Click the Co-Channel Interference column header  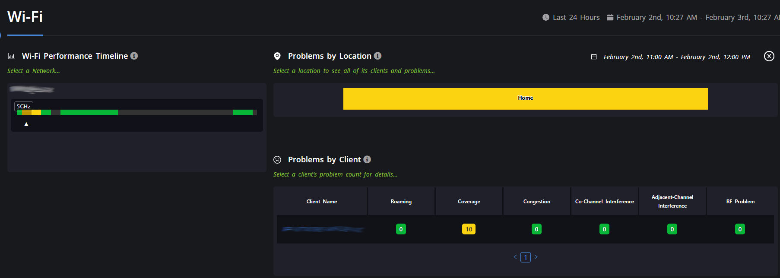click(604, 202)
